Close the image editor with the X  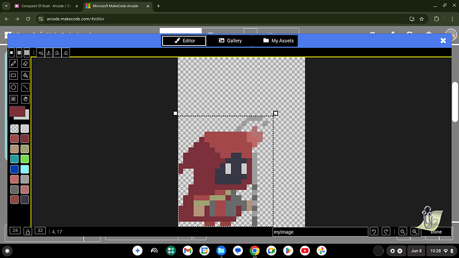pos(443,41)
